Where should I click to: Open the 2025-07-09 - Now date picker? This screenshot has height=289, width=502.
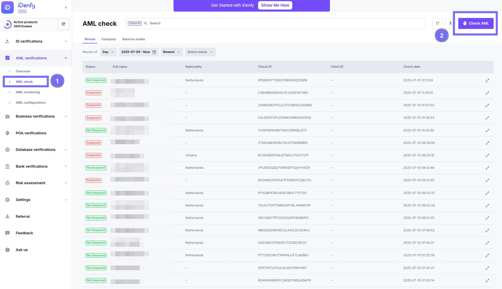(138, 52)
